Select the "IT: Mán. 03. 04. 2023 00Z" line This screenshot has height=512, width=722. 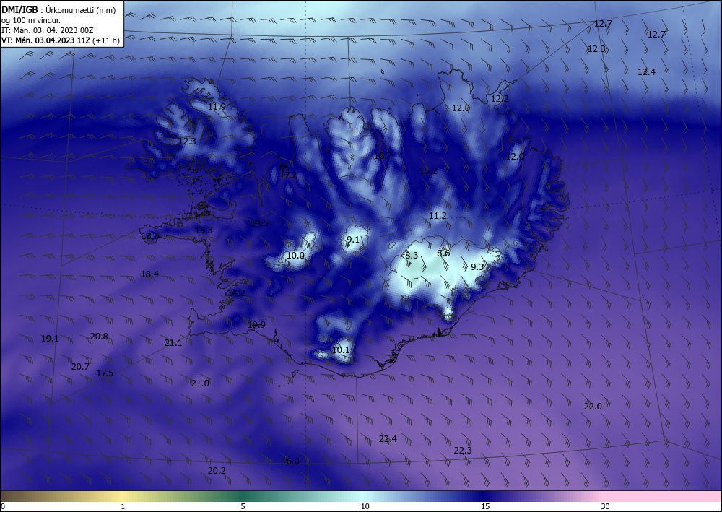(x=48, y=30)
